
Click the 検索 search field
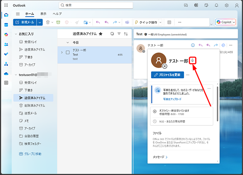[96, 5]
